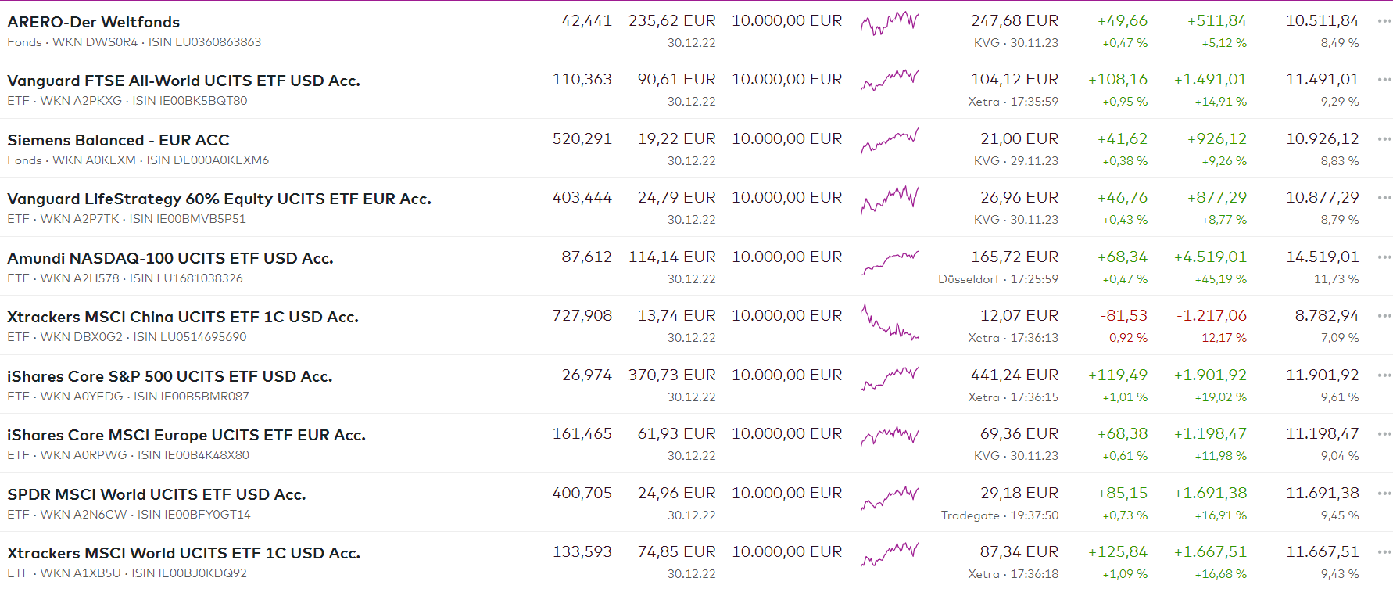Open the ARERO-Der Weltfonds fund name link
Screen dimensions: 1393x596
tap(93, 22)
